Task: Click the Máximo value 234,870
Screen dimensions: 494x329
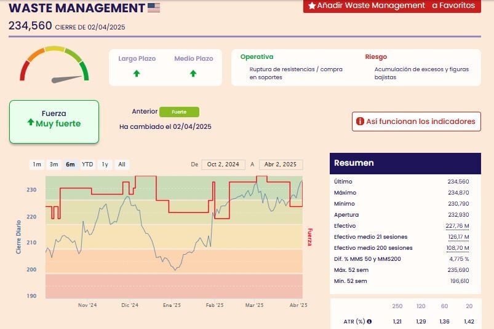Action: pos(458,193)
